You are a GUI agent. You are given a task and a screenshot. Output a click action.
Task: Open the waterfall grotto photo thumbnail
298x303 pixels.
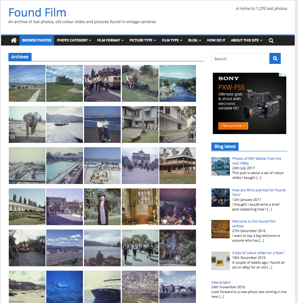point(178,248)
